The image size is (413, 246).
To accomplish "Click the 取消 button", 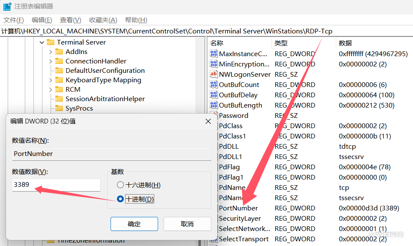I will pyautogui.click(x=187, y=224).
